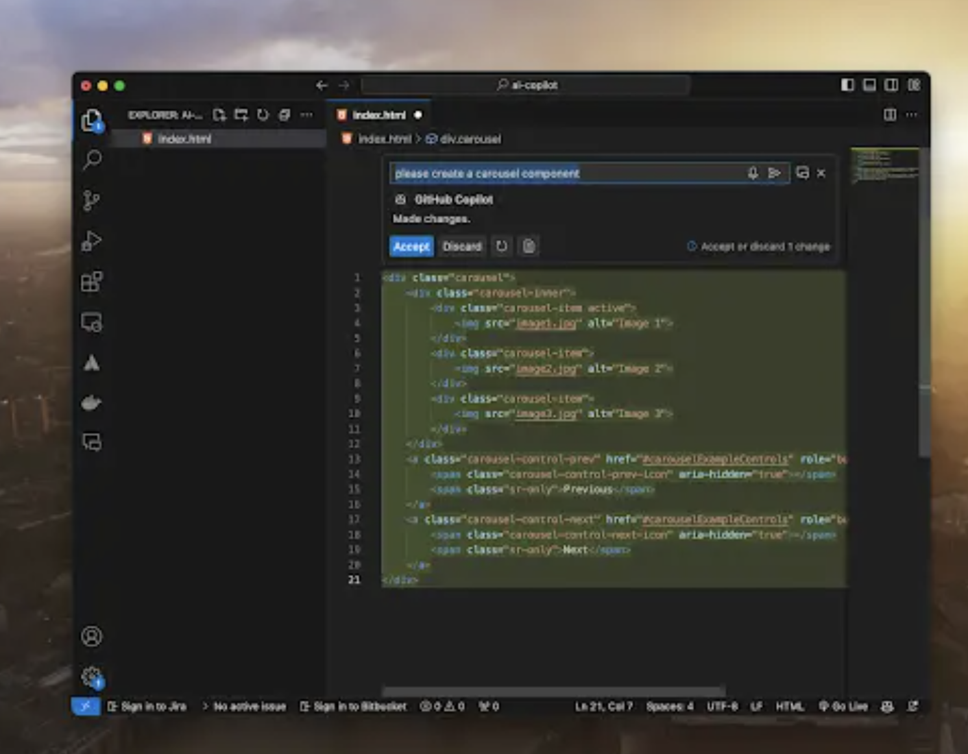
Task: Open the Extensions view
Action: (91, 282)
